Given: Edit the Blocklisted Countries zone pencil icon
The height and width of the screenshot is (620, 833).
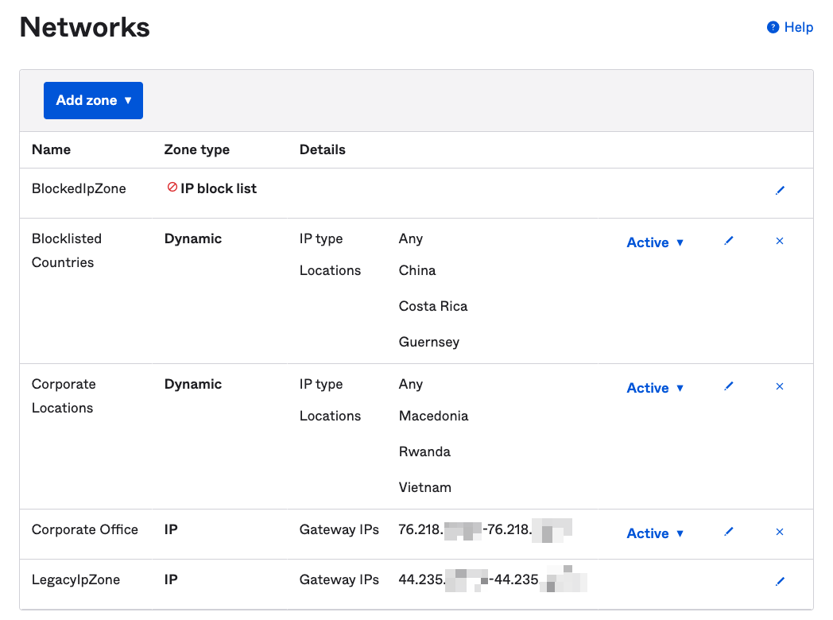Looking at the screenshot, I should coord(728,241).
